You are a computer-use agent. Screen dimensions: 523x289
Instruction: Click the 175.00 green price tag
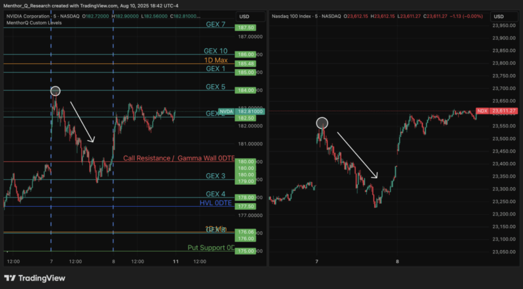point(246,251)
